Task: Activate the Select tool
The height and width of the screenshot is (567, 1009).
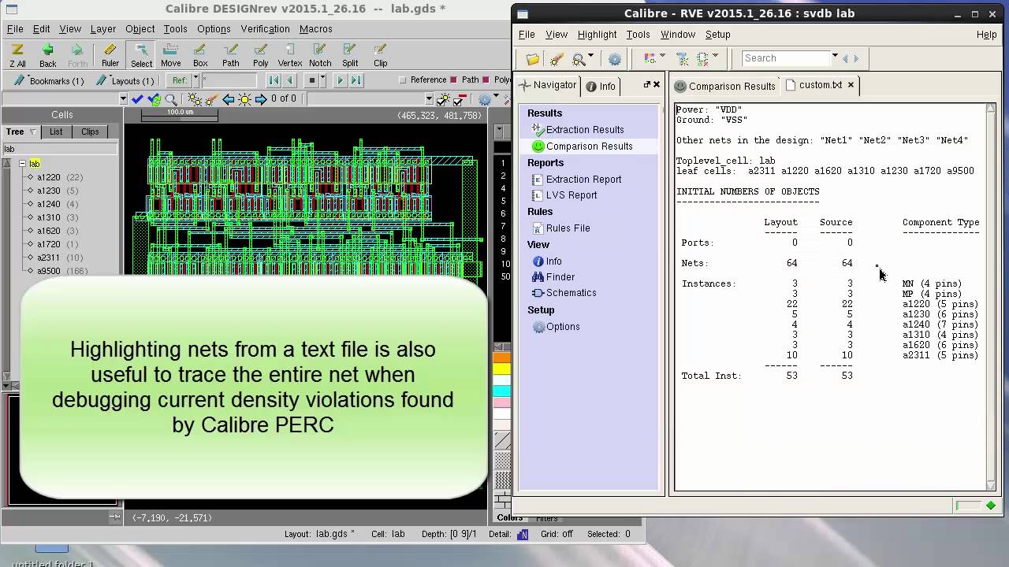Action: tap(141, 55)
